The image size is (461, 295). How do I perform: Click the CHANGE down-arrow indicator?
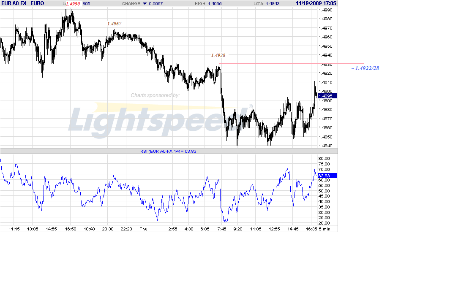click(145, 3)
